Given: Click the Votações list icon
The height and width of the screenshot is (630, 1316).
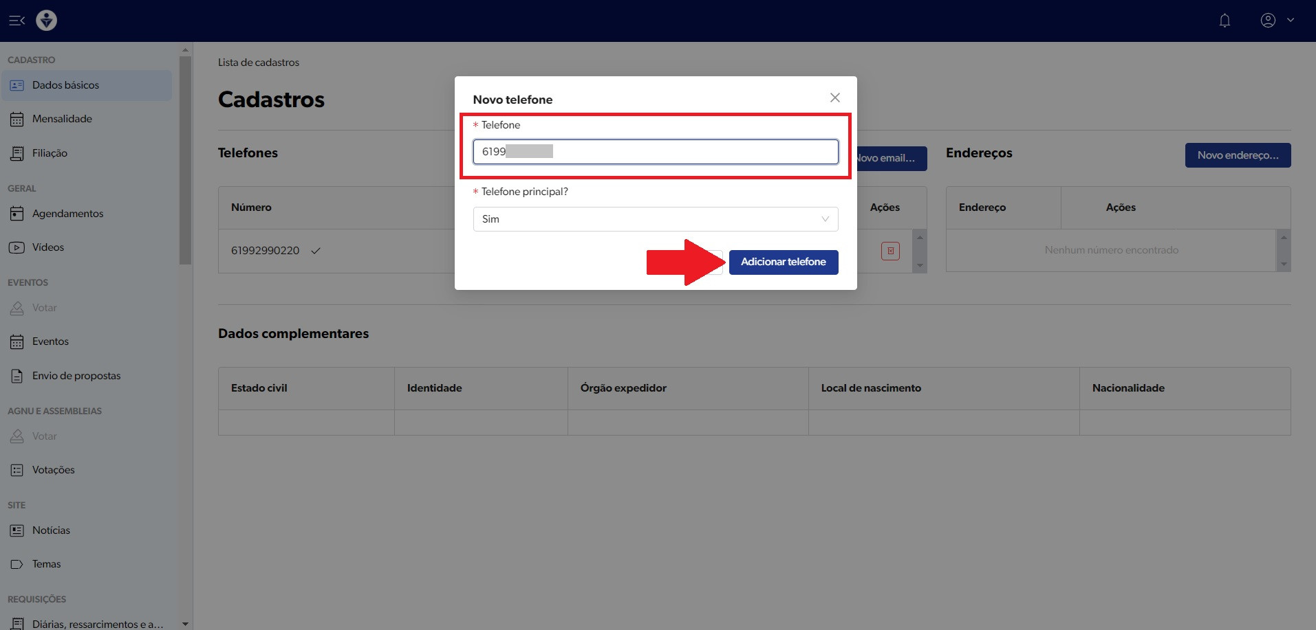Looking at the screenshot, I should 17,471.
